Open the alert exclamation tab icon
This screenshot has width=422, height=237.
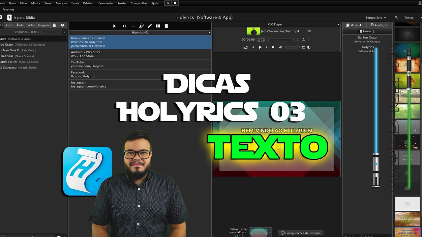pos(62,25)
